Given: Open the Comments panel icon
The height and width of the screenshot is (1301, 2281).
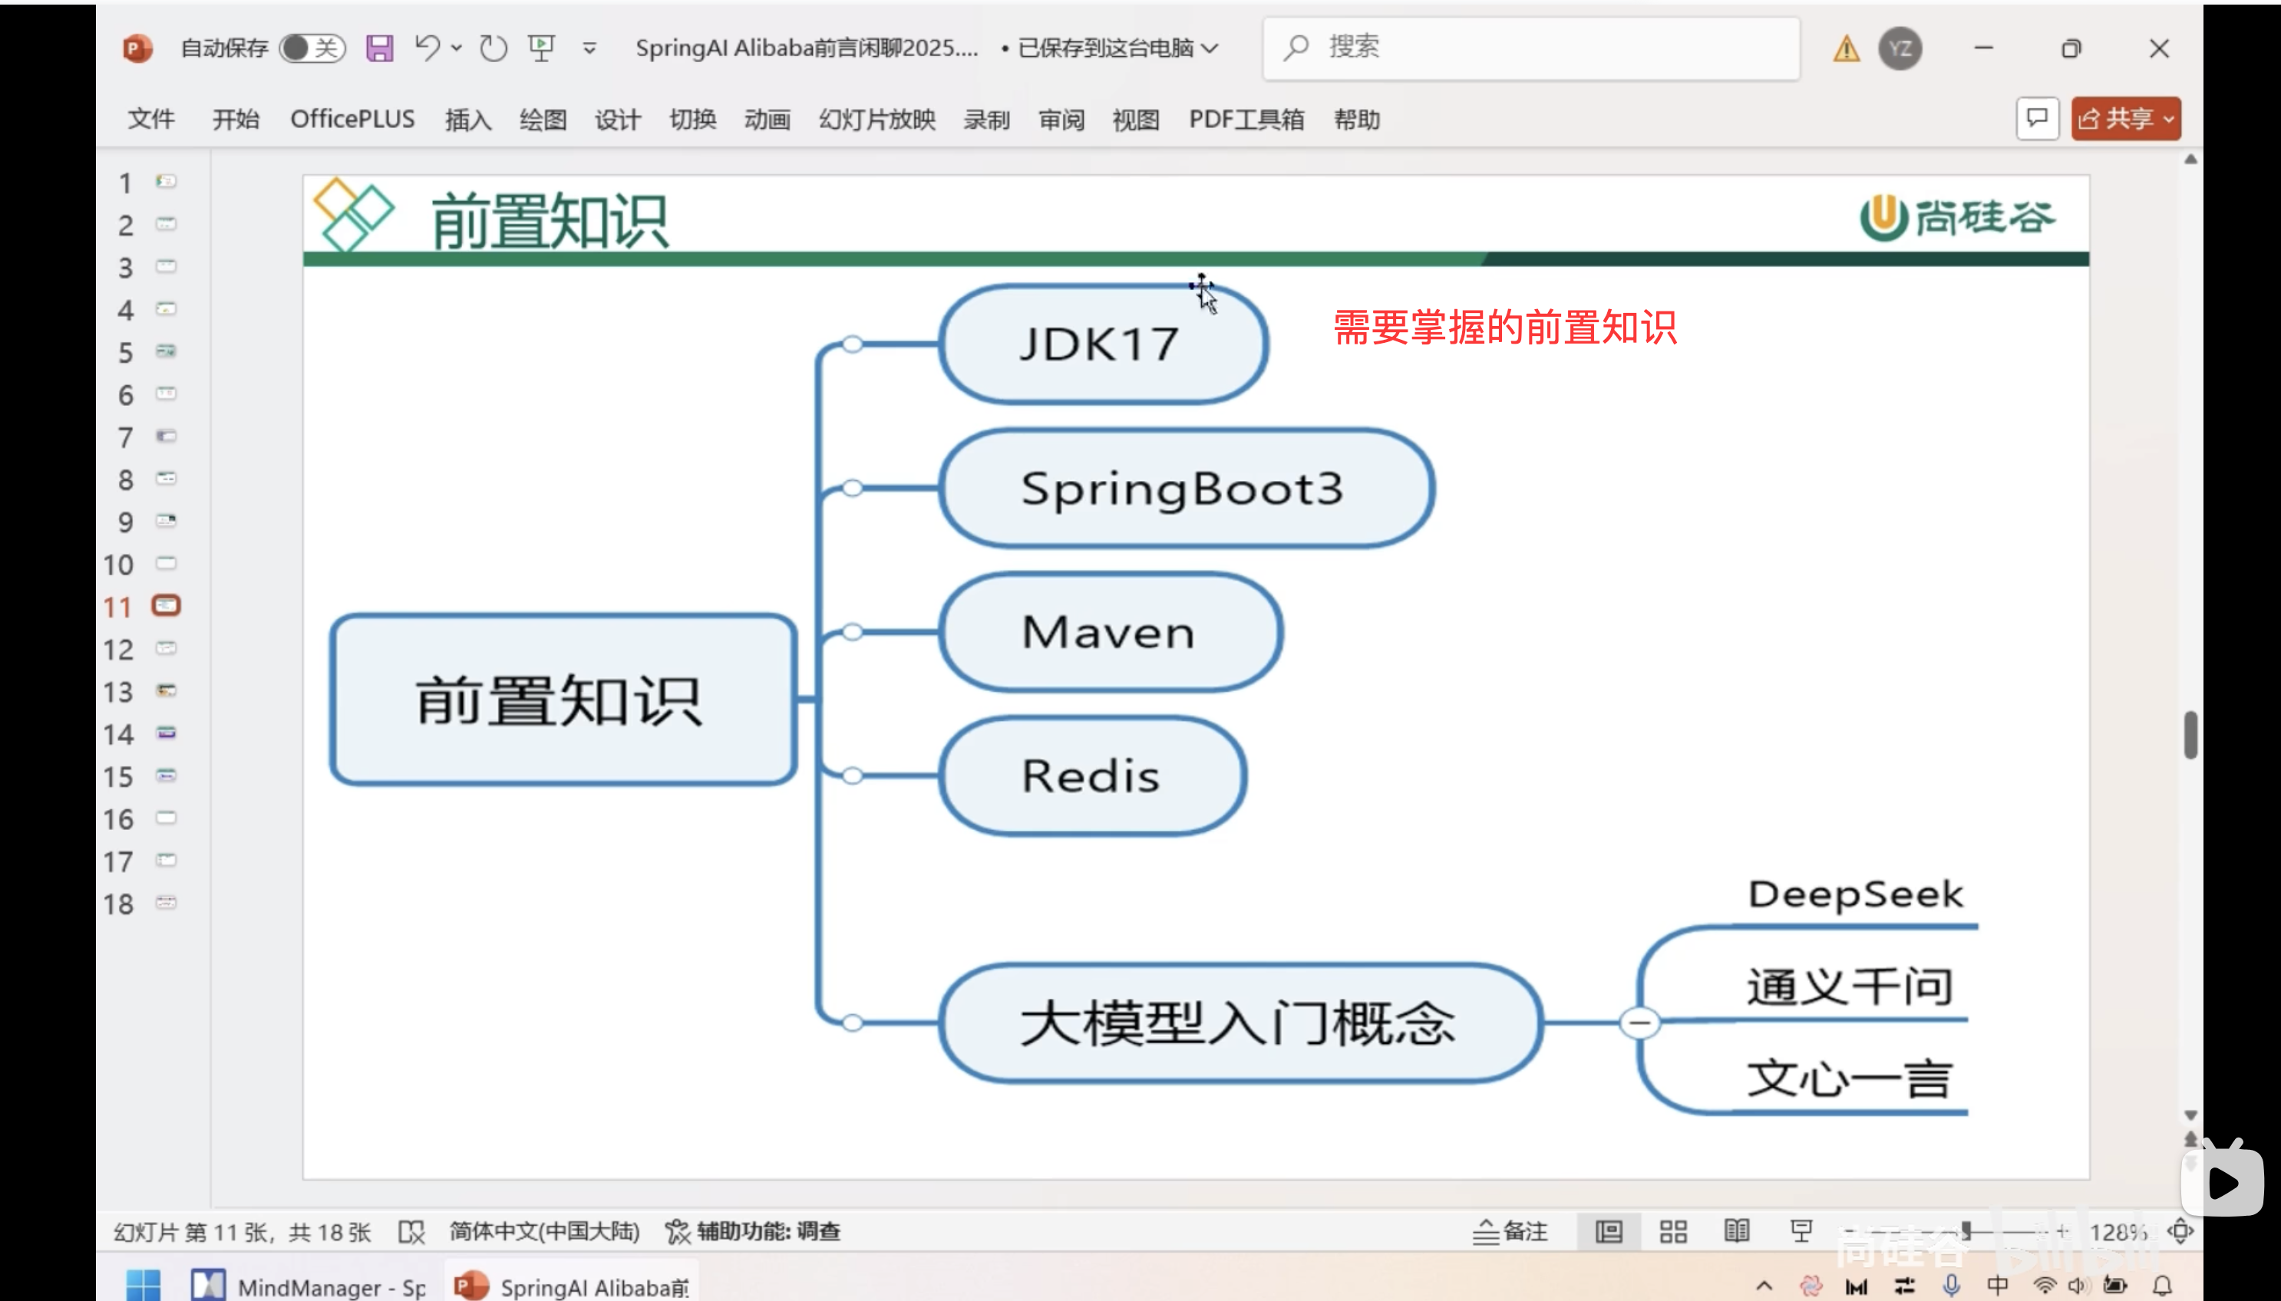Looking at the screenshot, I should 2037,118.
